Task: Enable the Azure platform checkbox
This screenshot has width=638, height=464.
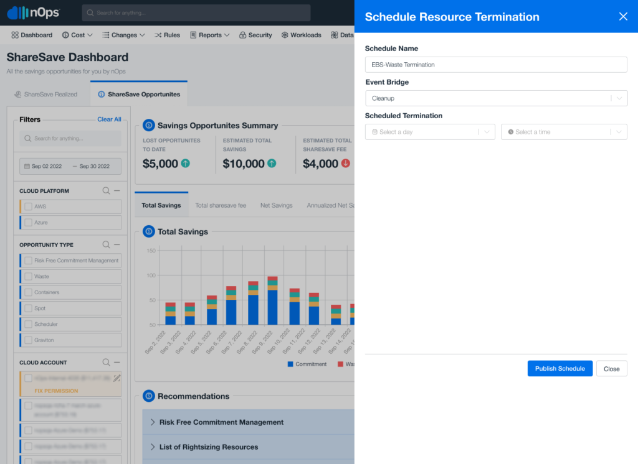Action: point(28,222)
